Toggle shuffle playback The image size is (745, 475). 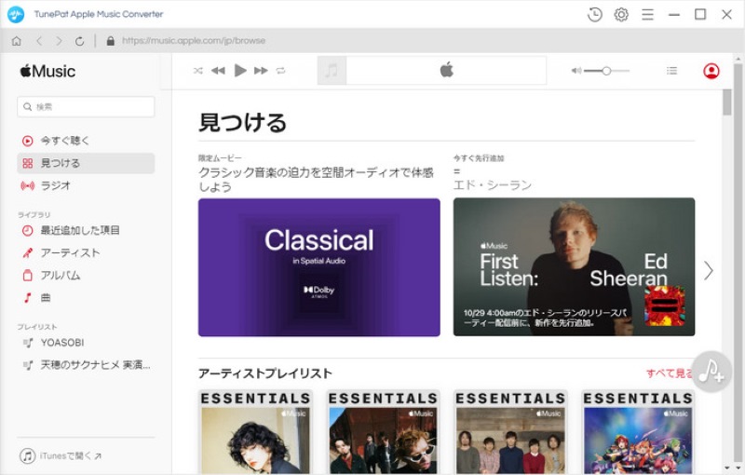(x=198, y=71)
